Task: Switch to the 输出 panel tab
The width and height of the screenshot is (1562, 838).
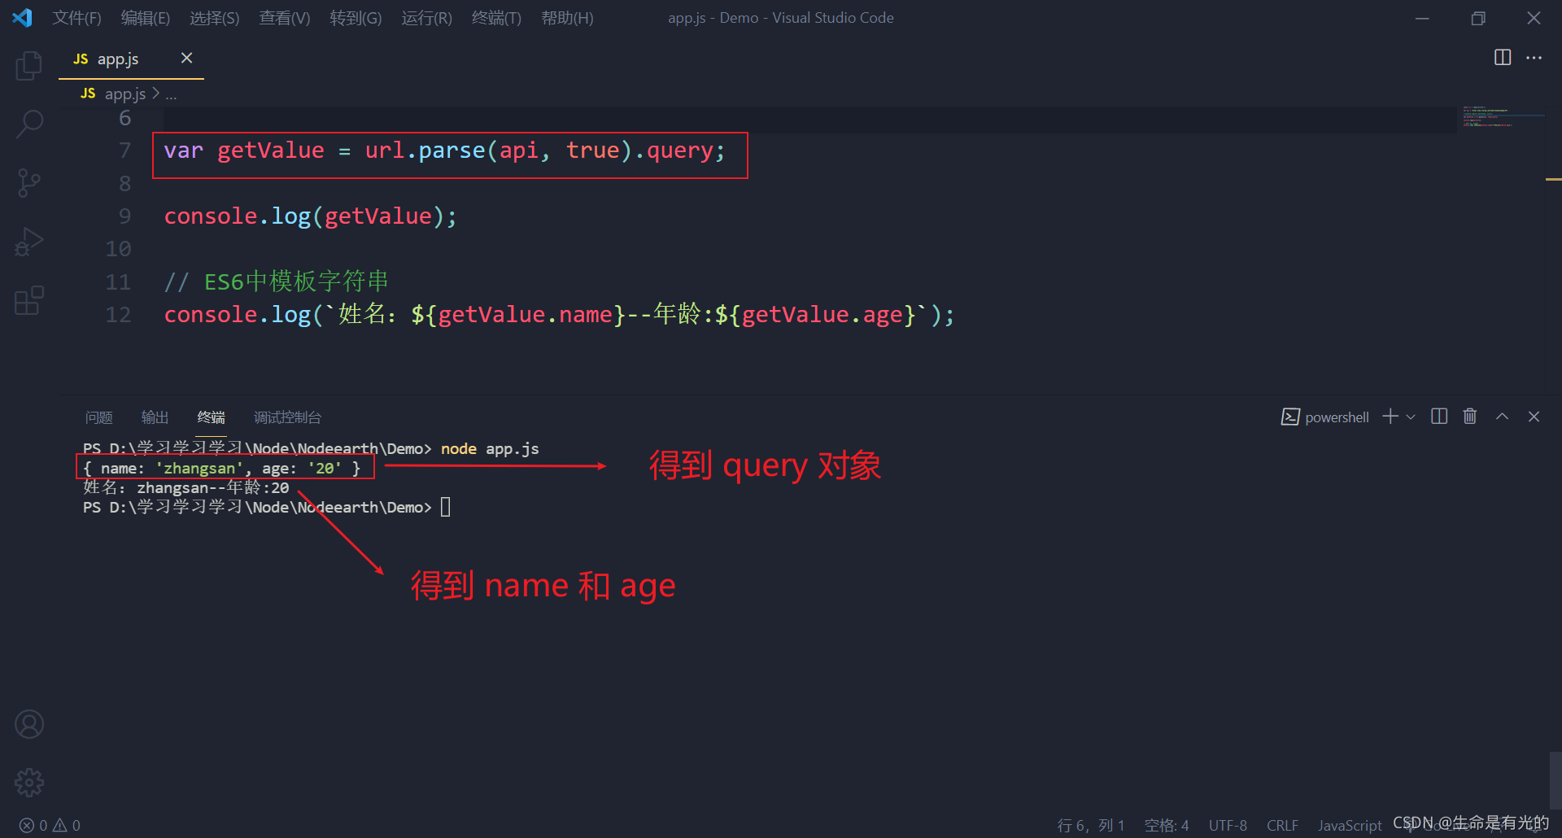Action: 155,417
